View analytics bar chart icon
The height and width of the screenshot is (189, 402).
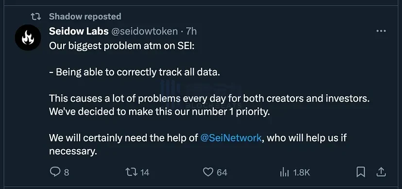click(284, 172)
